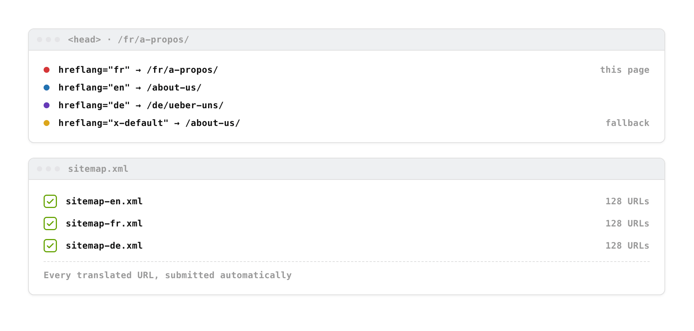Select the hreflang="fr" /fr/a-propos/ line
694x331 pixels.
[138, 70]
